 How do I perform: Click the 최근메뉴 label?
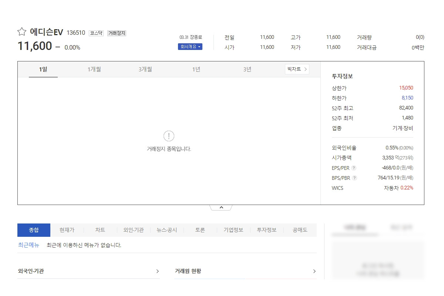28,245
